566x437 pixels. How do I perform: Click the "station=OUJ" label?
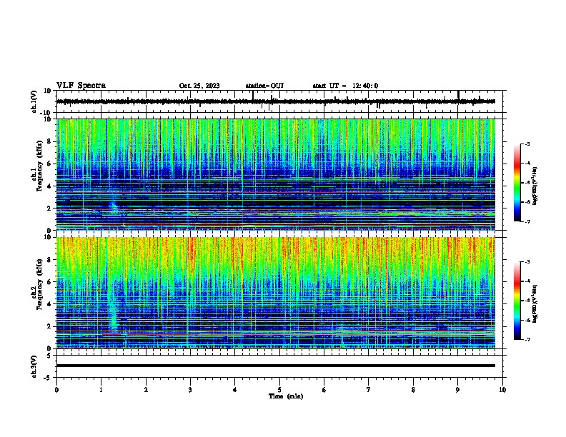264,86
